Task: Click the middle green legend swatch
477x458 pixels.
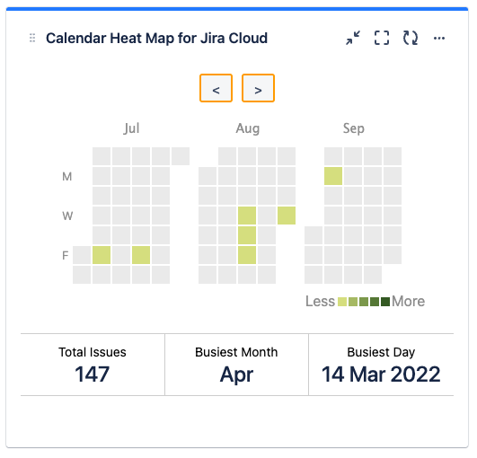Action: [364, 302]
